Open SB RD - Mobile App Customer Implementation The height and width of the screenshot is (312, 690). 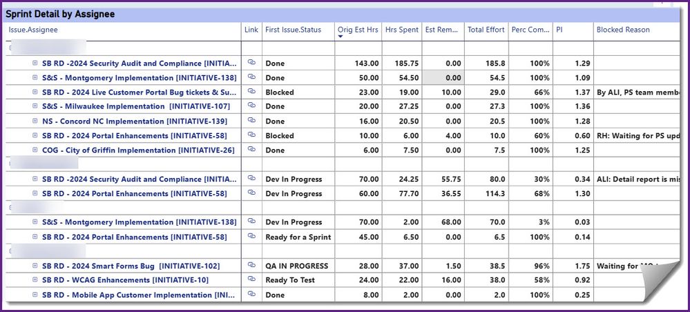pyautogui.click(x=140, y=295)
